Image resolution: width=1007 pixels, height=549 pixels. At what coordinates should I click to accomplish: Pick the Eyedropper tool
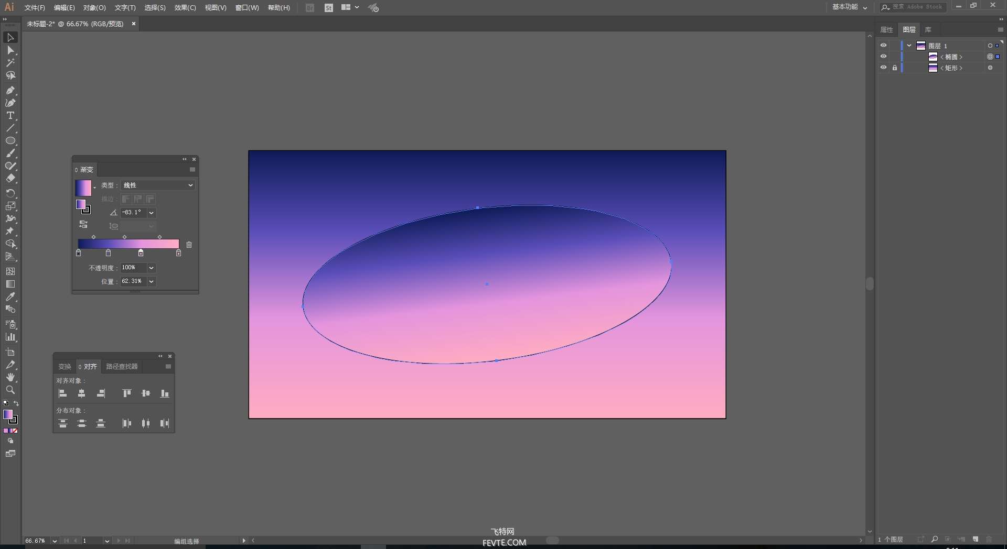click(x=10, y=297)
